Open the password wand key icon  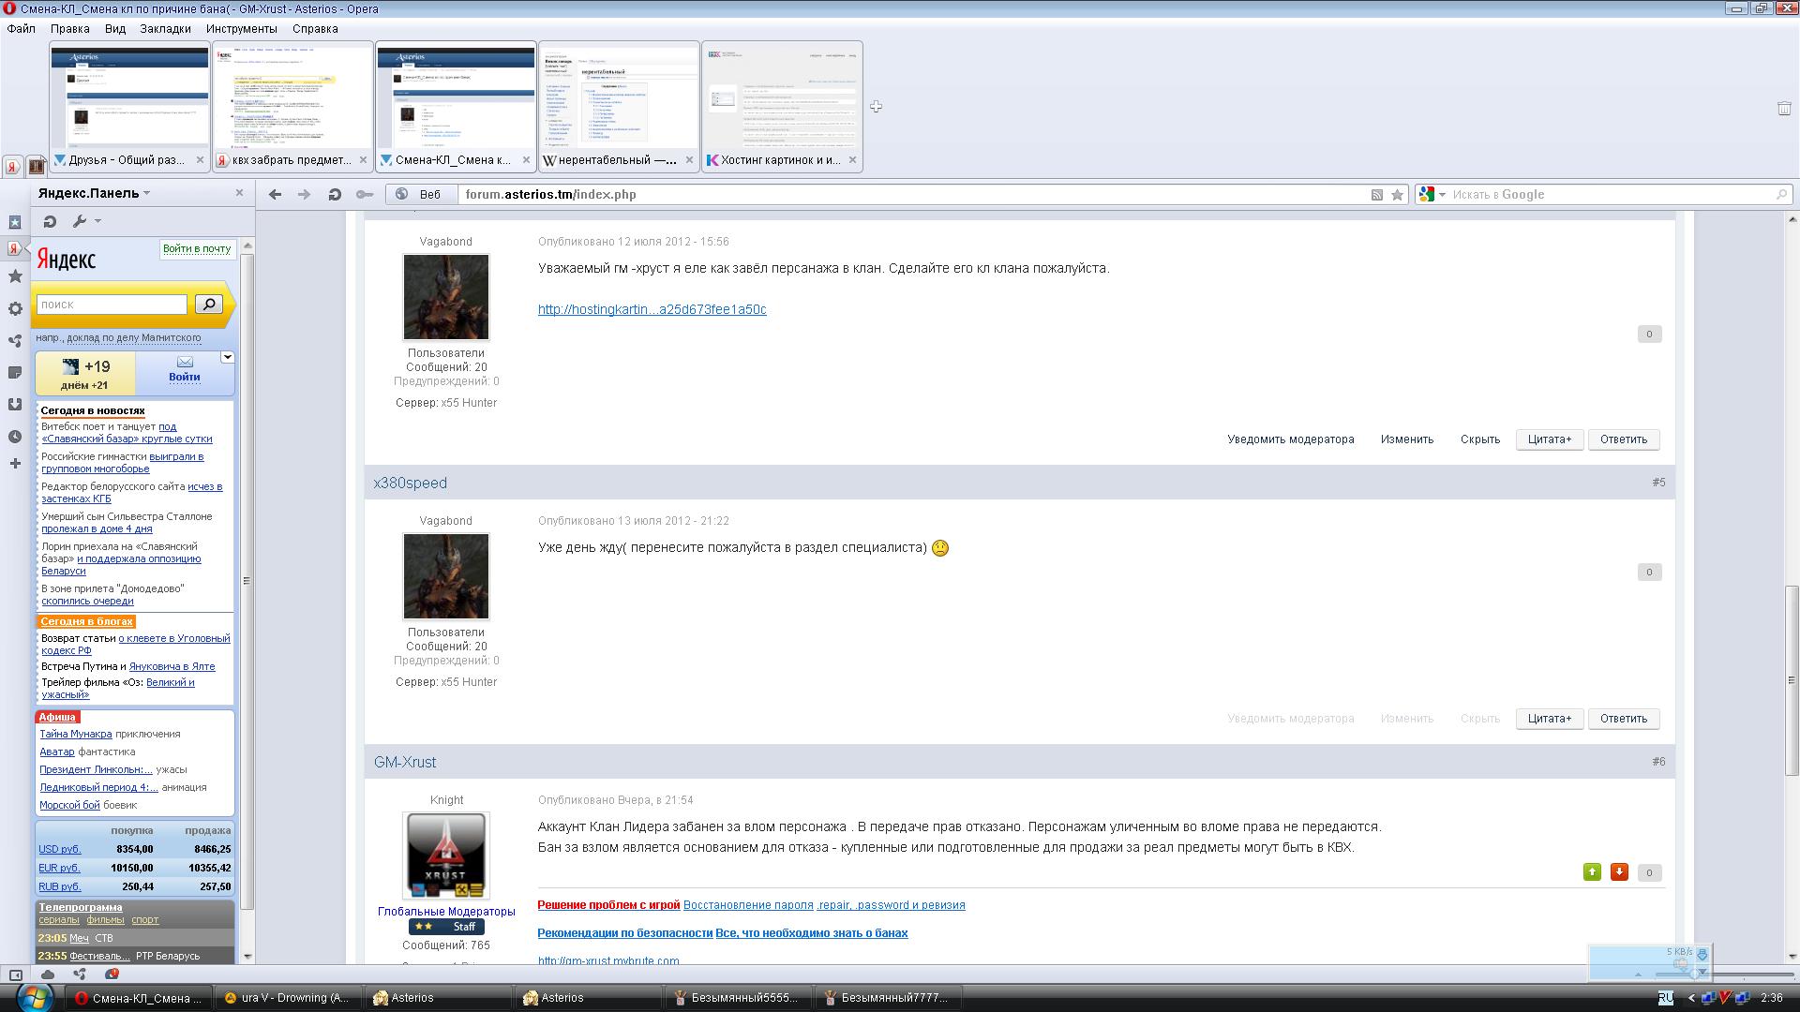[364, 194]
